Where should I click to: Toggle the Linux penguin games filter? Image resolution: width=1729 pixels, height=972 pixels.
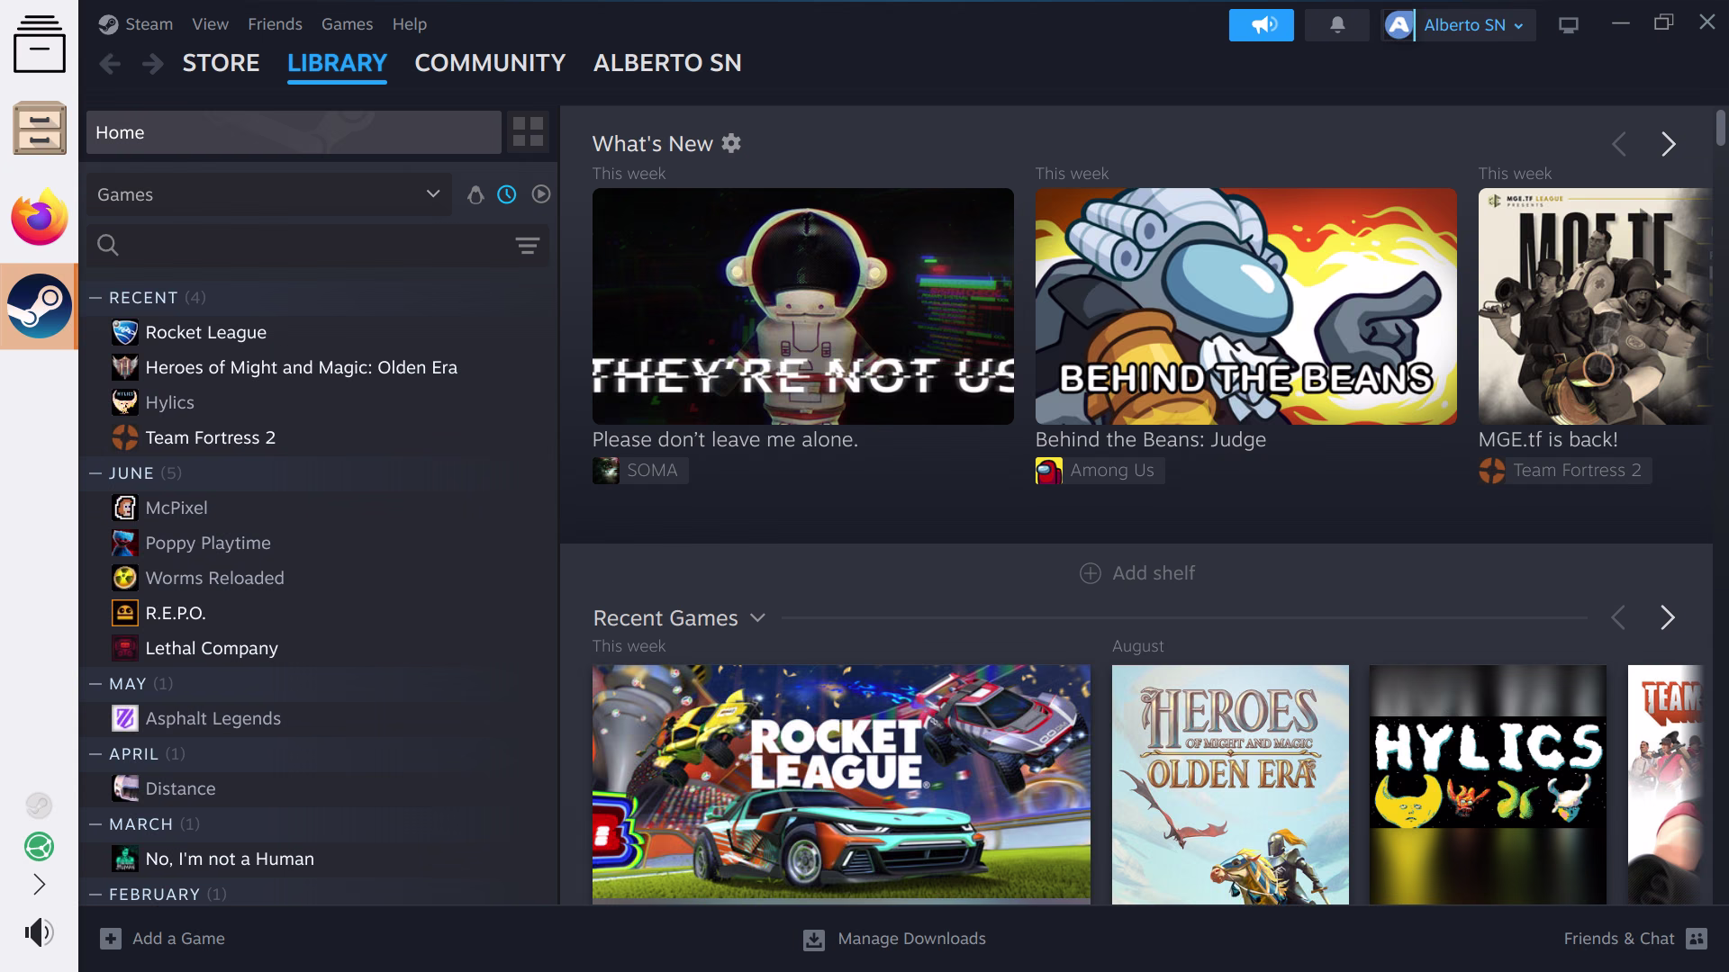point(475,194)
